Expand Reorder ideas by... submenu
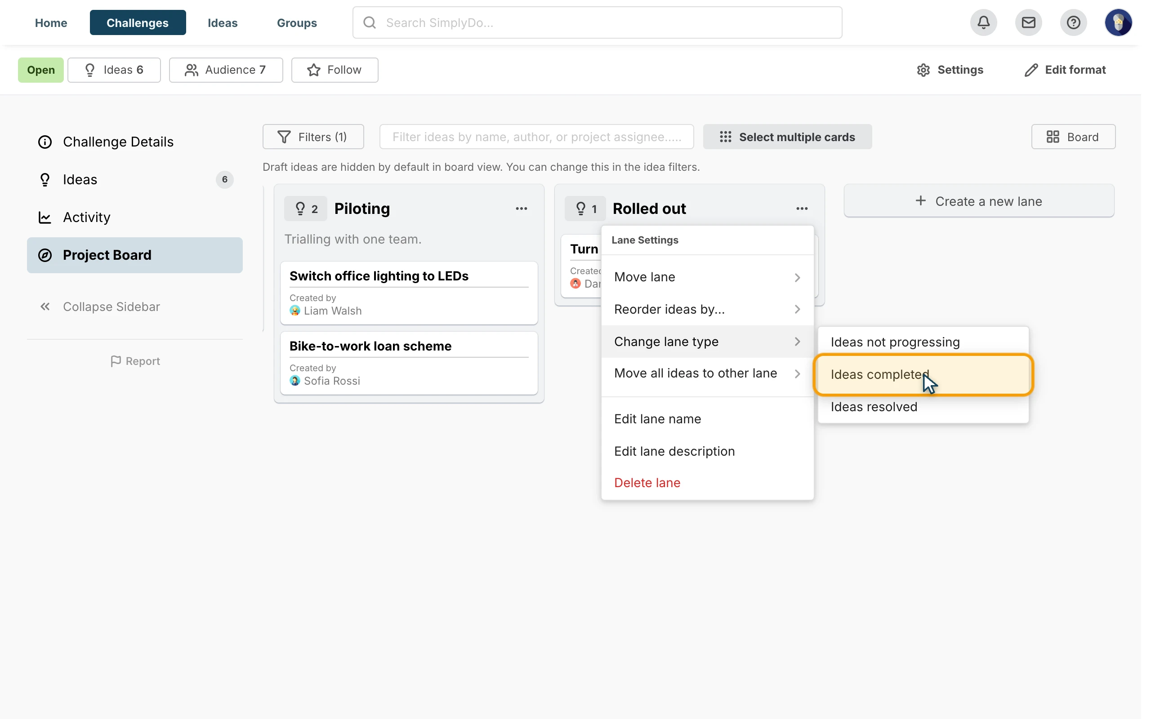Viewport: 1151px width, 719px height. [x=707, y=309]
